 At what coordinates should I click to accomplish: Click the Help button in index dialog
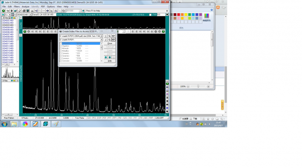tap(109, 61)
